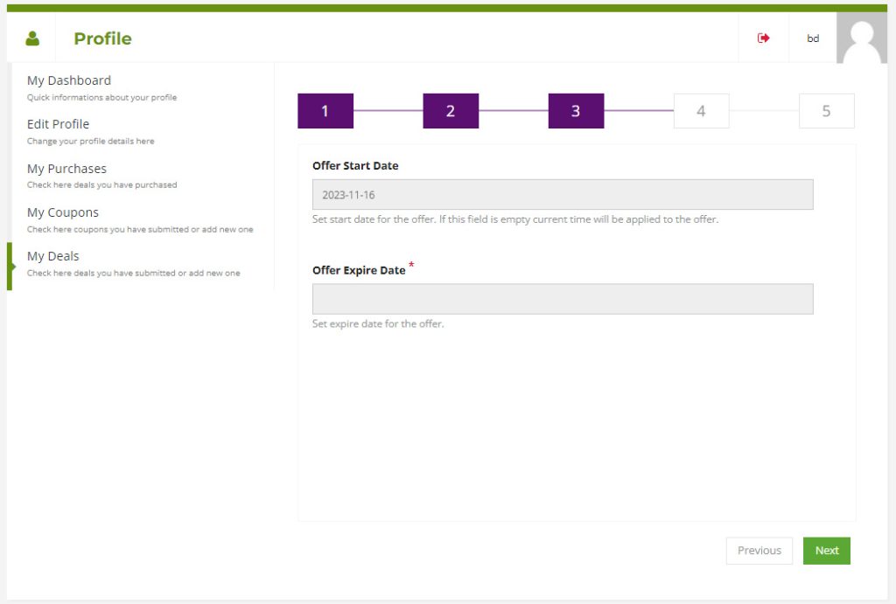
Task: Open My Purchases section
Action: pyautogui.click(x=66, y=169)
